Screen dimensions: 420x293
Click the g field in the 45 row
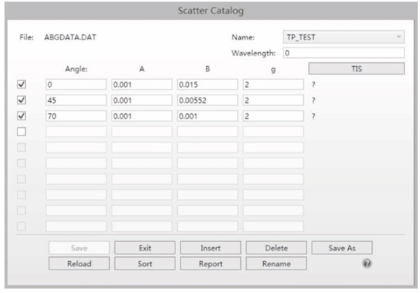click(x=272, y=100)
